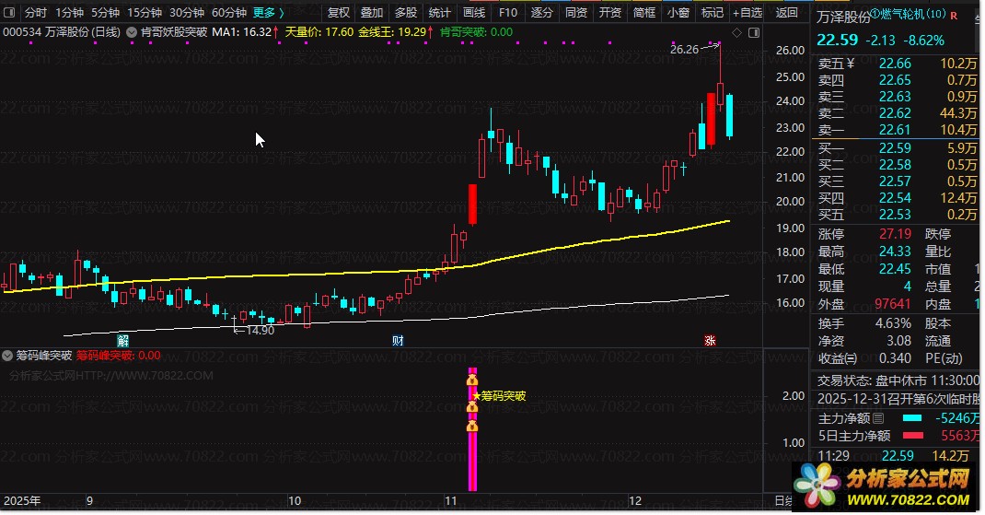Open F10 company info
This screenshot has width=985, height=515.
point(507,13)
